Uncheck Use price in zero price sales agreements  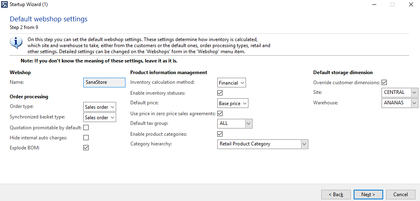220,114
